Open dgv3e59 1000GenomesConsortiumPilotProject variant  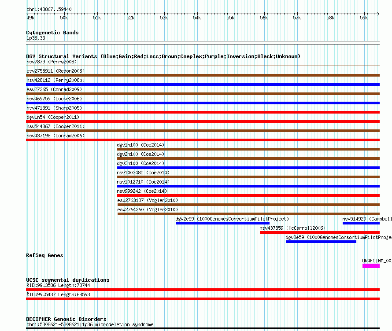[x=339, y=237]
